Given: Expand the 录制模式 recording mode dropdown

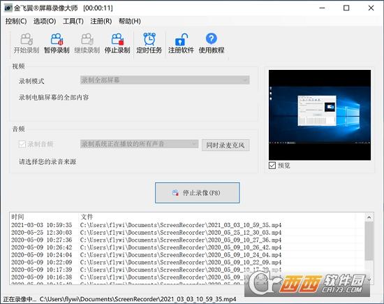Looking at the screenshot, I should (x=165, y=80).
